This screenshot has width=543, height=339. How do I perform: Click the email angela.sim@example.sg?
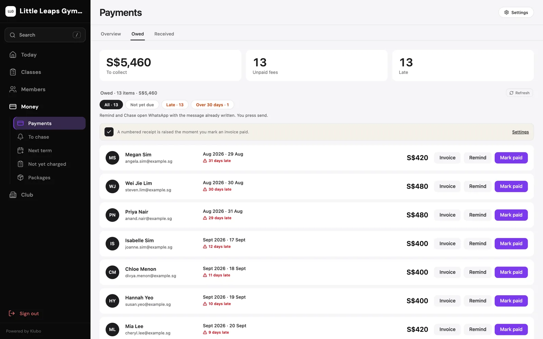(x=149, y=161)
